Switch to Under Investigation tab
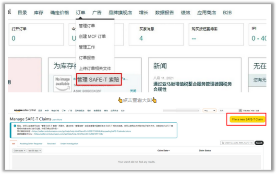The image size is (277, 174). tap(69, 144)
